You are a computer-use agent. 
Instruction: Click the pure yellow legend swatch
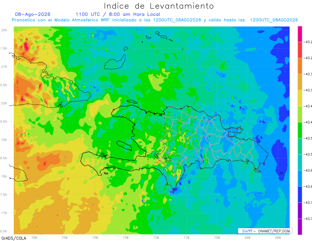[300, 98]
